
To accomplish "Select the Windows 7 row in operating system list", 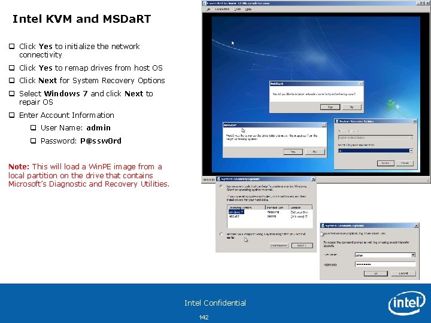I will [270, 212].
